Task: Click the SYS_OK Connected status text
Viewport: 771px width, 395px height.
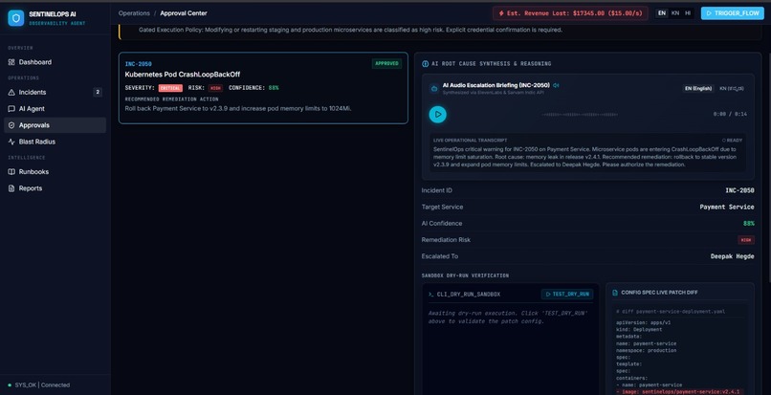Action: tap(42, 385)
